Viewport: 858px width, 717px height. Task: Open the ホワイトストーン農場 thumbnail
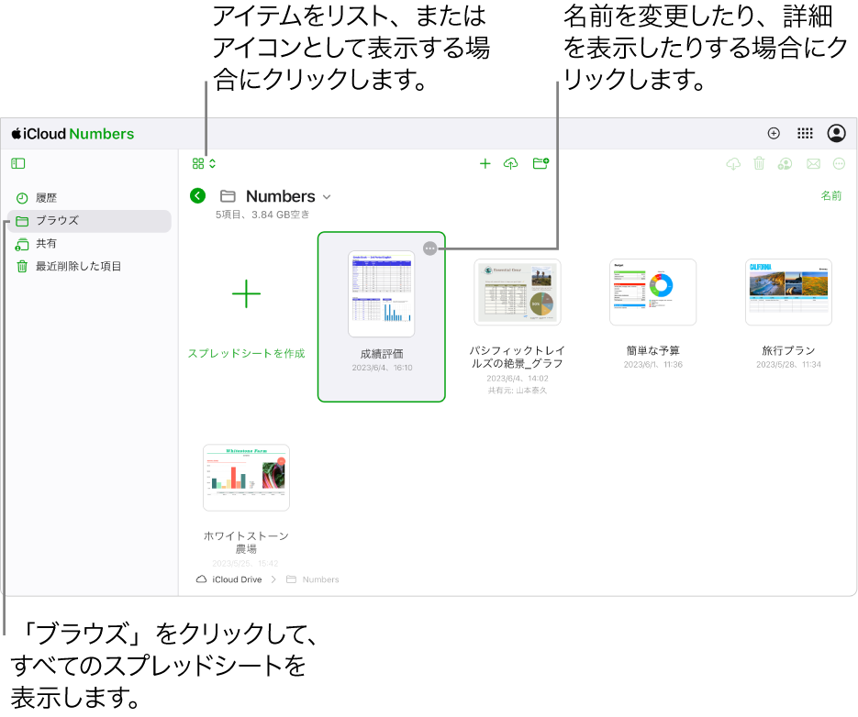246,476
